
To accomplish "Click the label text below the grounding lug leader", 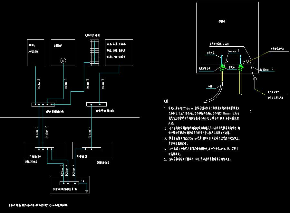I will point(275,97).
